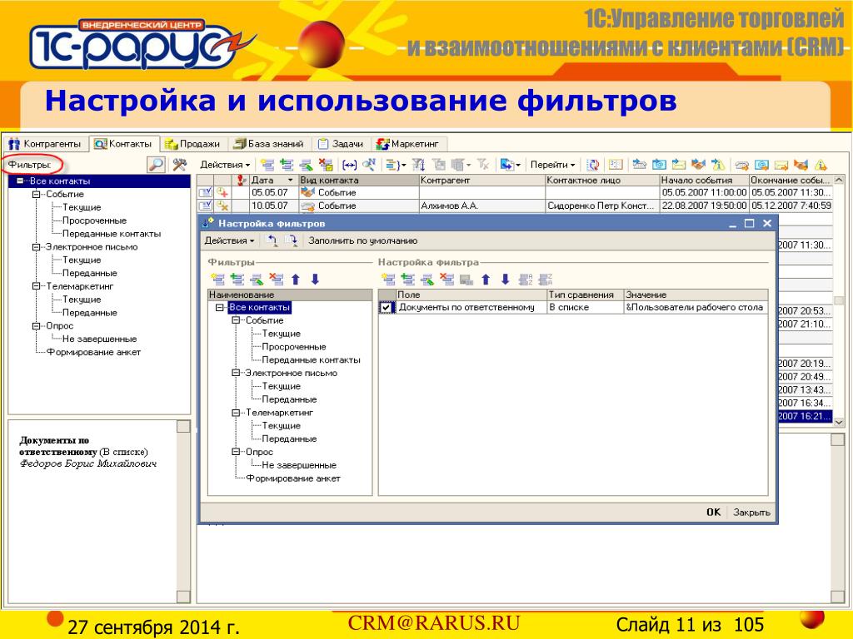This screenshot has height=639, width=853.
Task: Click the yellow warning triangle icon at toolbar end
Action: click(821, 165)
